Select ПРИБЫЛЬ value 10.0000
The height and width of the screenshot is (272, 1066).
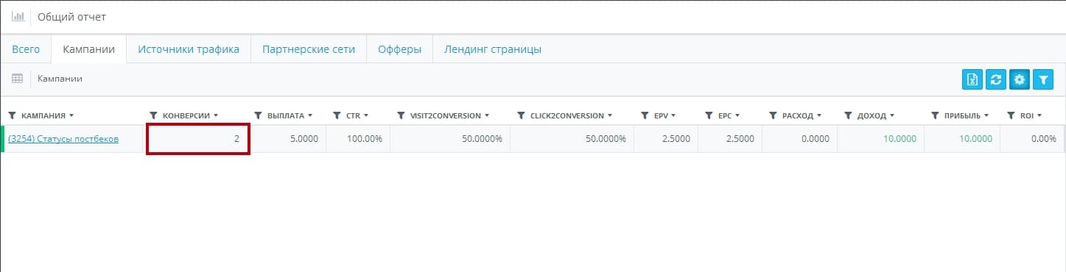tap(976, 139)
